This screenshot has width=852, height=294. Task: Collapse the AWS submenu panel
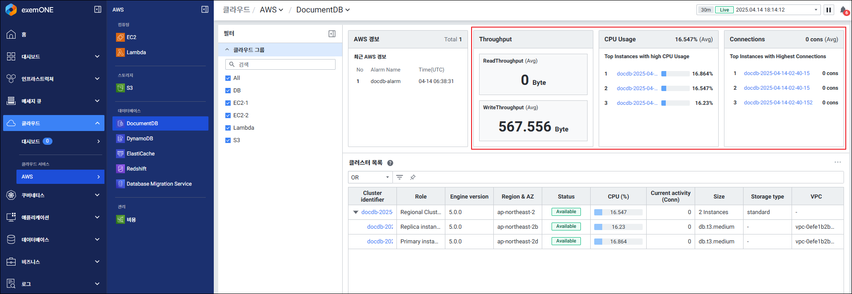205,9
